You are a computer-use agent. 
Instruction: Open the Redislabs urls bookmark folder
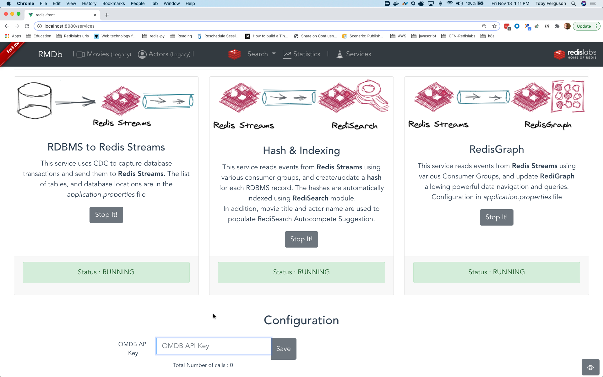(73, 36)
